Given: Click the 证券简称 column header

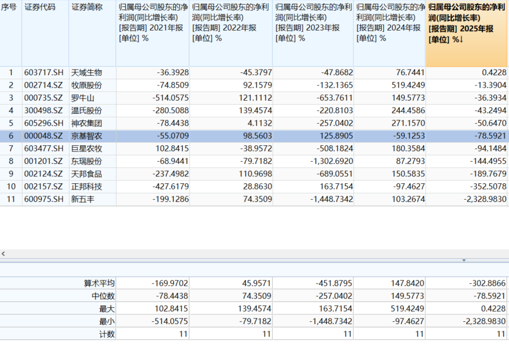Looking at the screenshot, I should pos(93,33).
